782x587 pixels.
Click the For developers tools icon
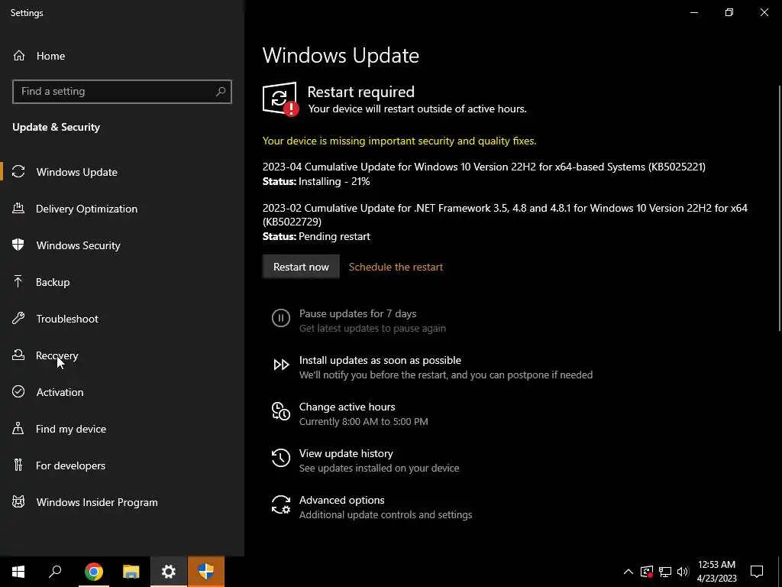click(x=18, y=465)
